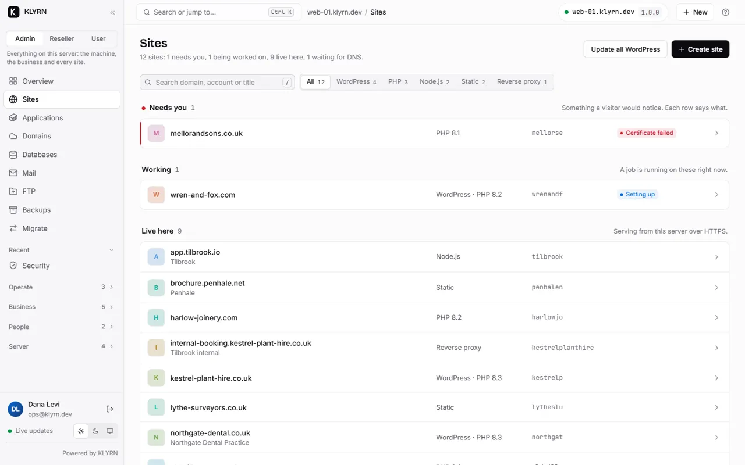Filter sites by Node.js tab
The image size is (745, 465).
435,82
